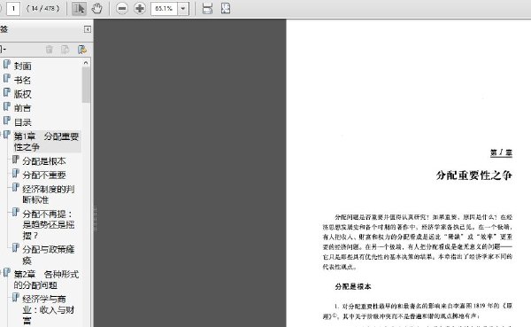Fit page to window width icon
This screenshot has width=531, height=327.
207,9
